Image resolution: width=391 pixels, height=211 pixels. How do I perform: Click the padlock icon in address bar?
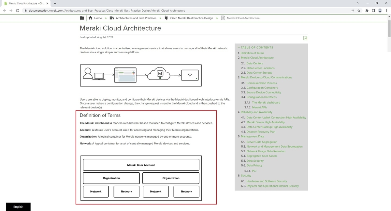pos(25,10)
